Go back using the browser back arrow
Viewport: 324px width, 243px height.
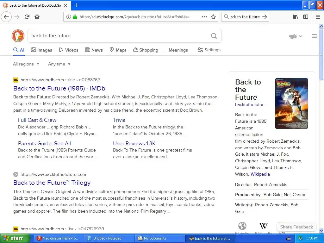coord(6,17)
